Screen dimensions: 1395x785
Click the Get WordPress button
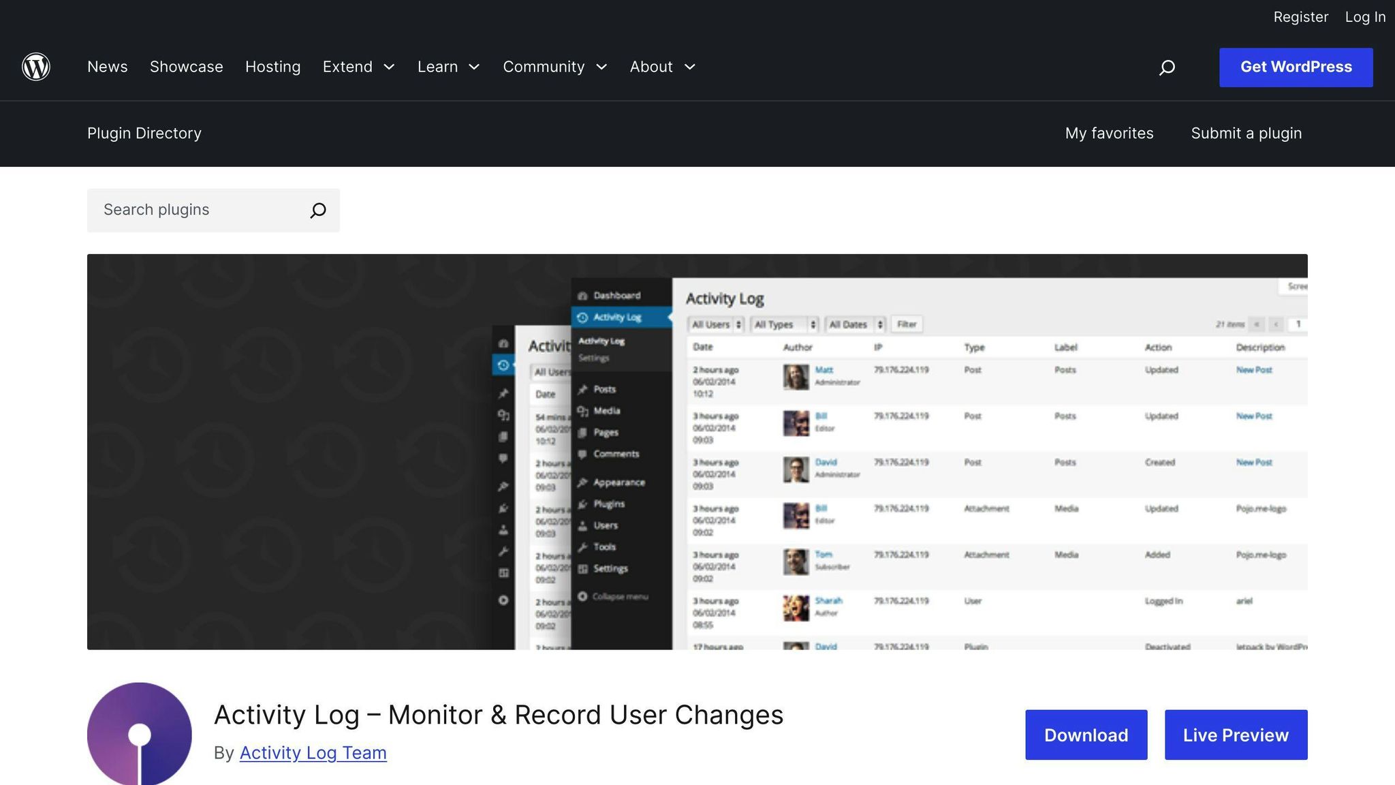[x=1296, y=67]
